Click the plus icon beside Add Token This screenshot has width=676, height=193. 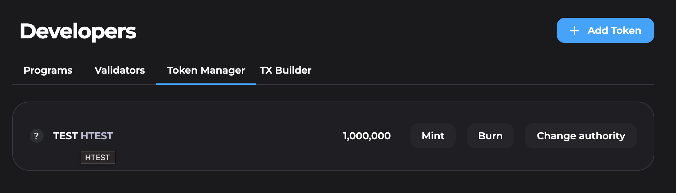coord(574,31)
